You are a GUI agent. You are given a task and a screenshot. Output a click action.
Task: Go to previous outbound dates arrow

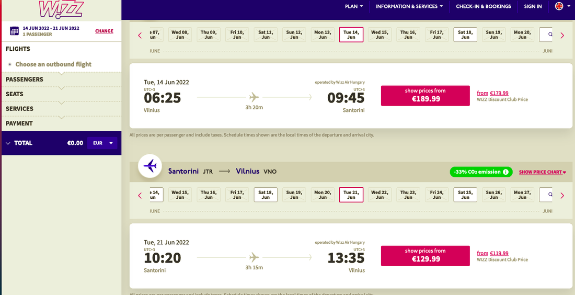140,36
